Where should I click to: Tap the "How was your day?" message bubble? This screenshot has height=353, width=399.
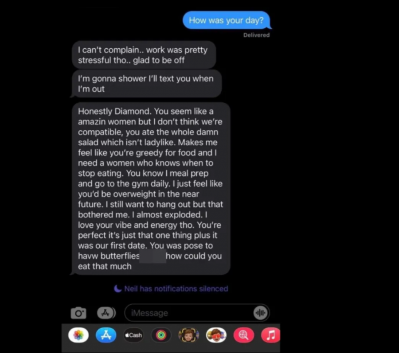[x=227, y=20]
